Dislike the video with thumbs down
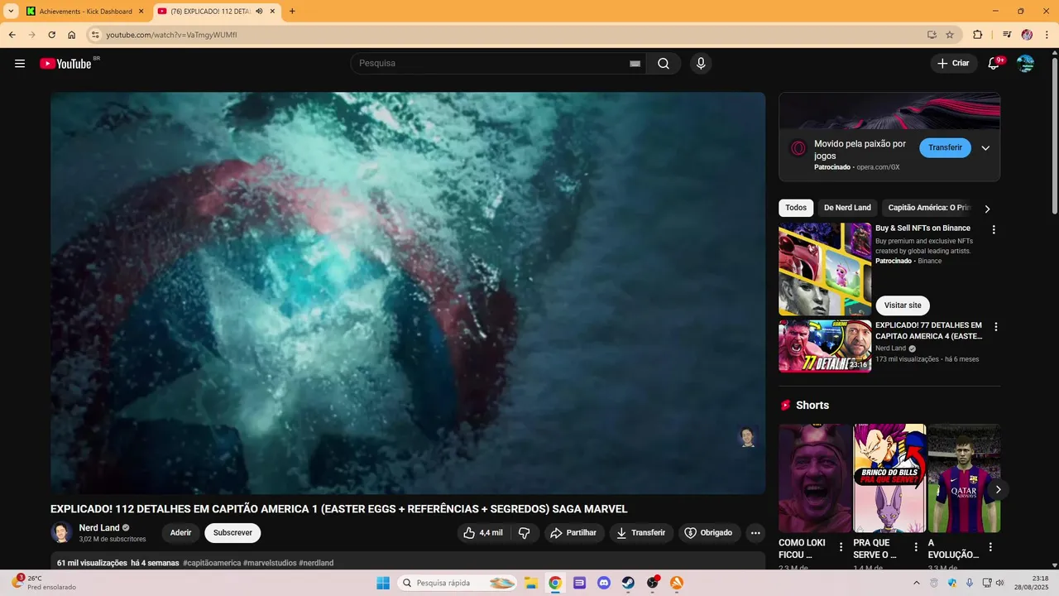 (525, 533)
